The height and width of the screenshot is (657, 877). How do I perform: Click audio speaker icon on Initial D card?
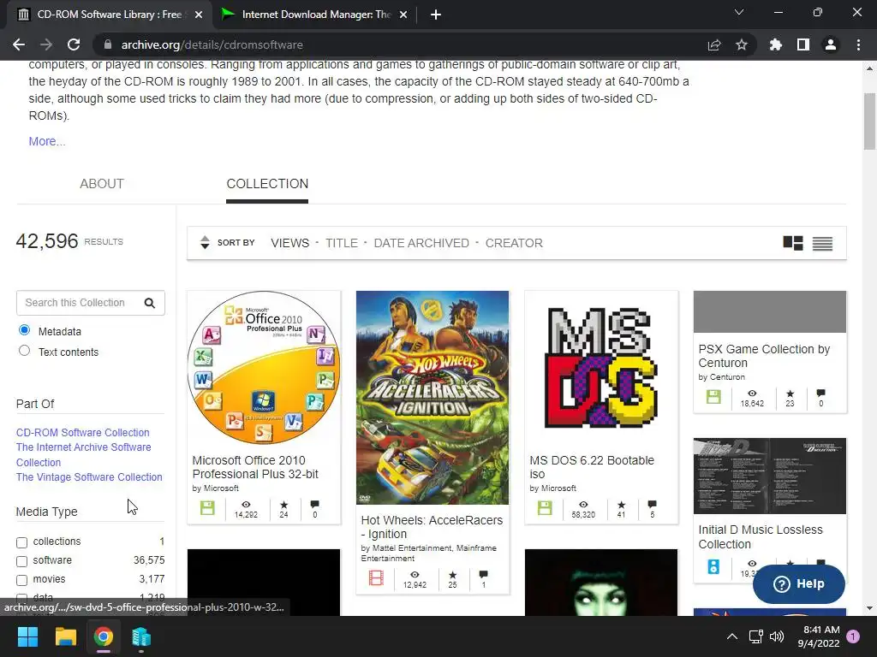click(713, 566)
